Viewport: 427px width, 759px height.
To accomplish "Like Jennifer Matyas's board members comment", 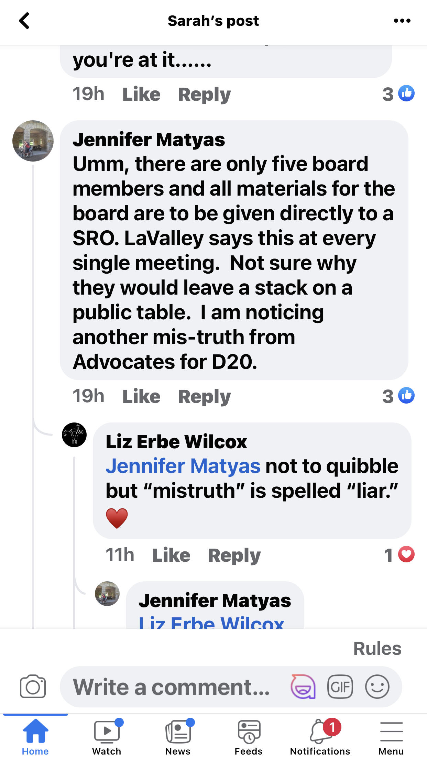I will [141, 396].
